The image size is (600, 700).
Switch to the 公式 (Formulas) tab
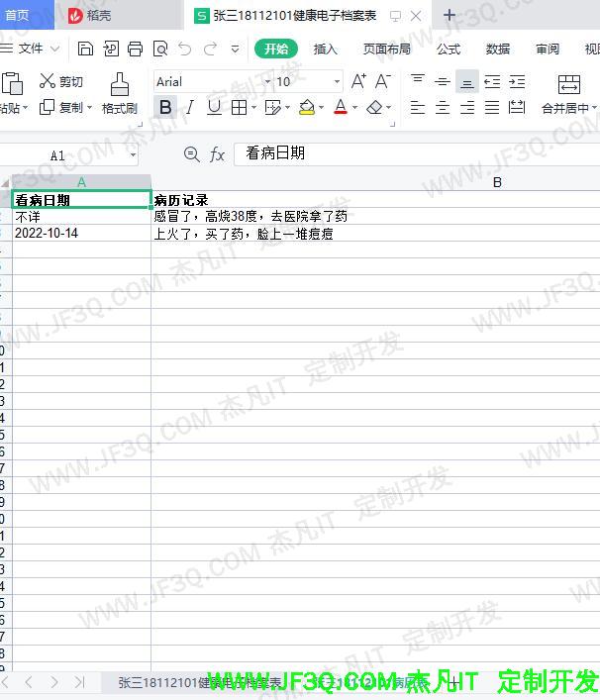tap(449, 49)
